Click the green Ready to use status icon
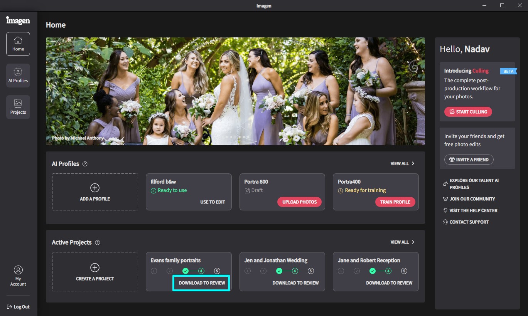 [x=153, y=190]
